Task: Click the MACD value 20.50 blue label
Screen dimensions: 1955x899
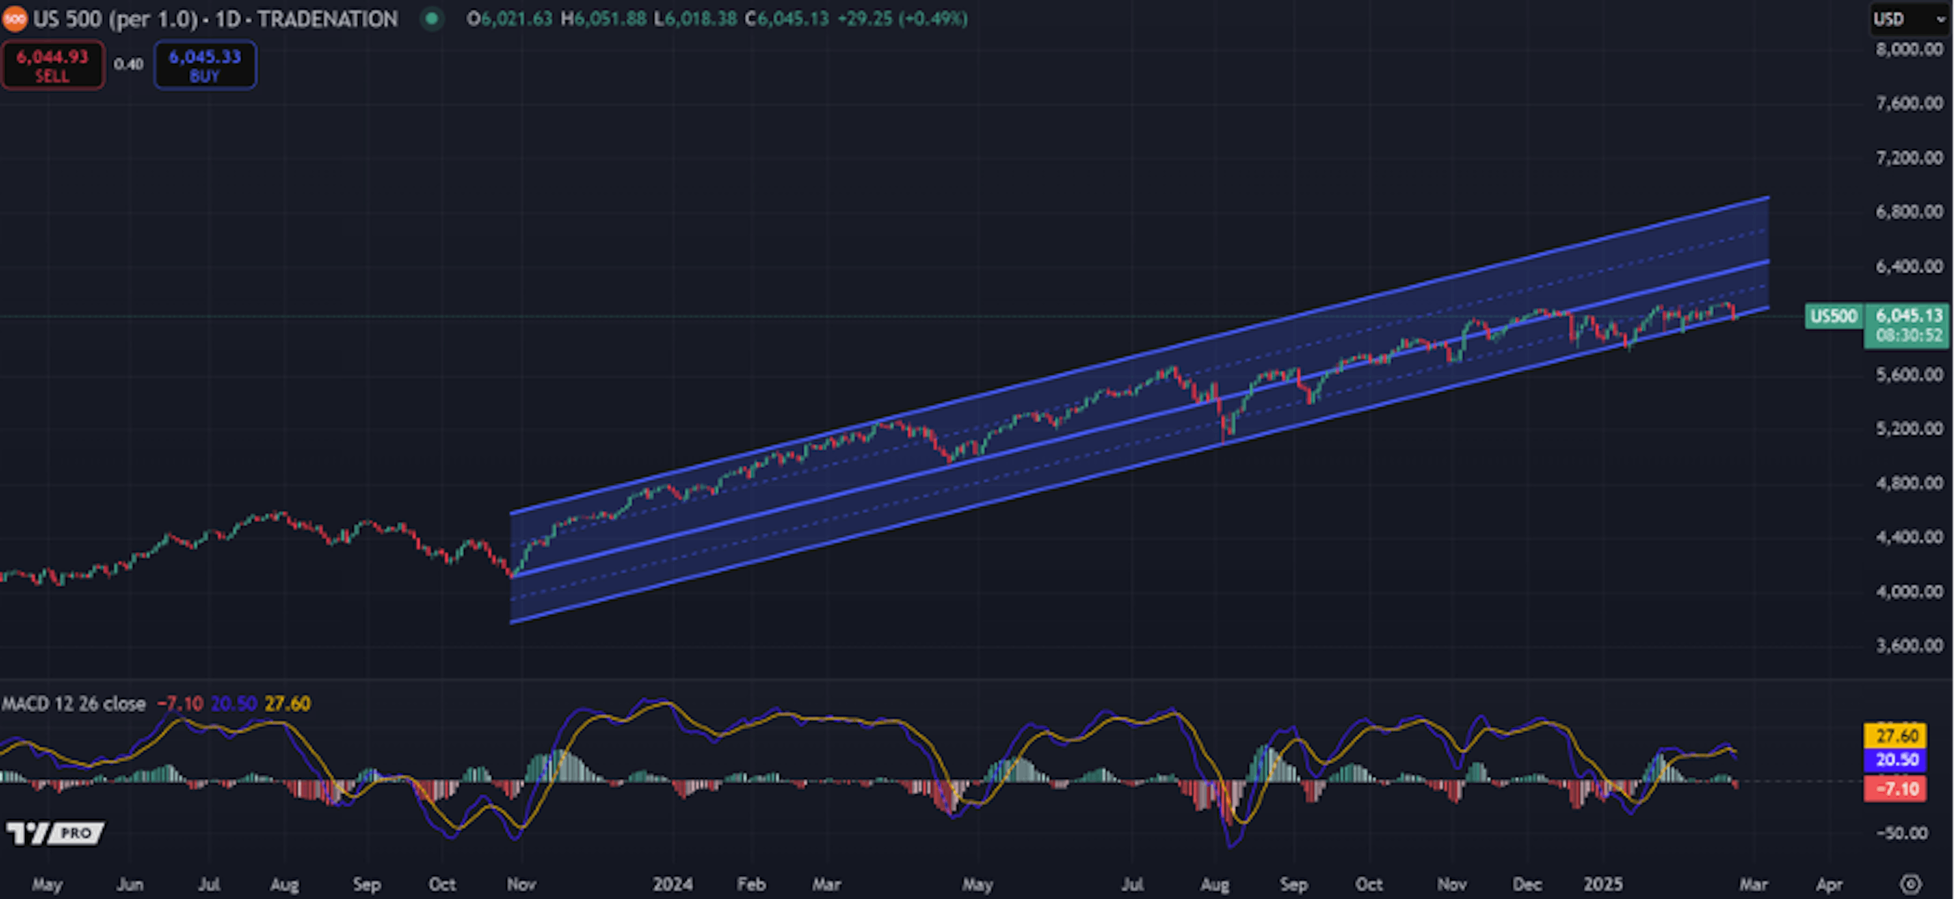Action: pyautogui.click(x=1896, y=760)
